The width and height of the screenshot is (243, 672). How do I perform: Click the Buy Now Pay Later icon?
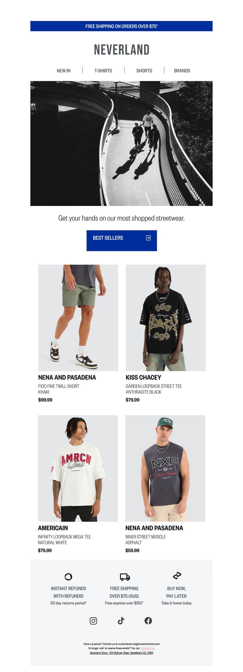(177, 575)
